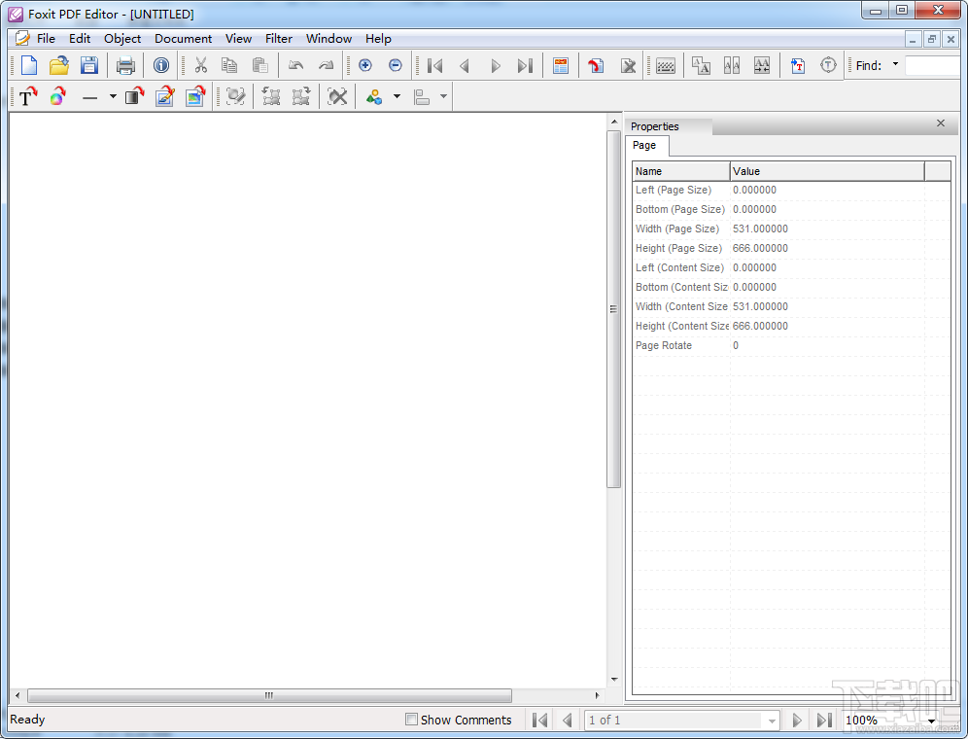
Task: Print the current document
Action: 125,65
